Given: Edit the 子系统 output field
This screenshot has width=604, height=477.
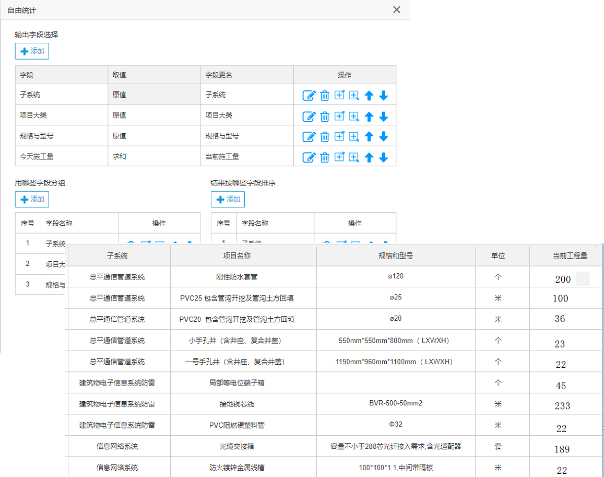Looking at the screenshot, I should click(309, 96).
